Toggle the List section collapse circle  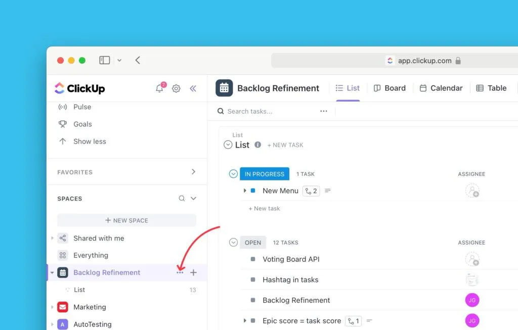(228, 145)
